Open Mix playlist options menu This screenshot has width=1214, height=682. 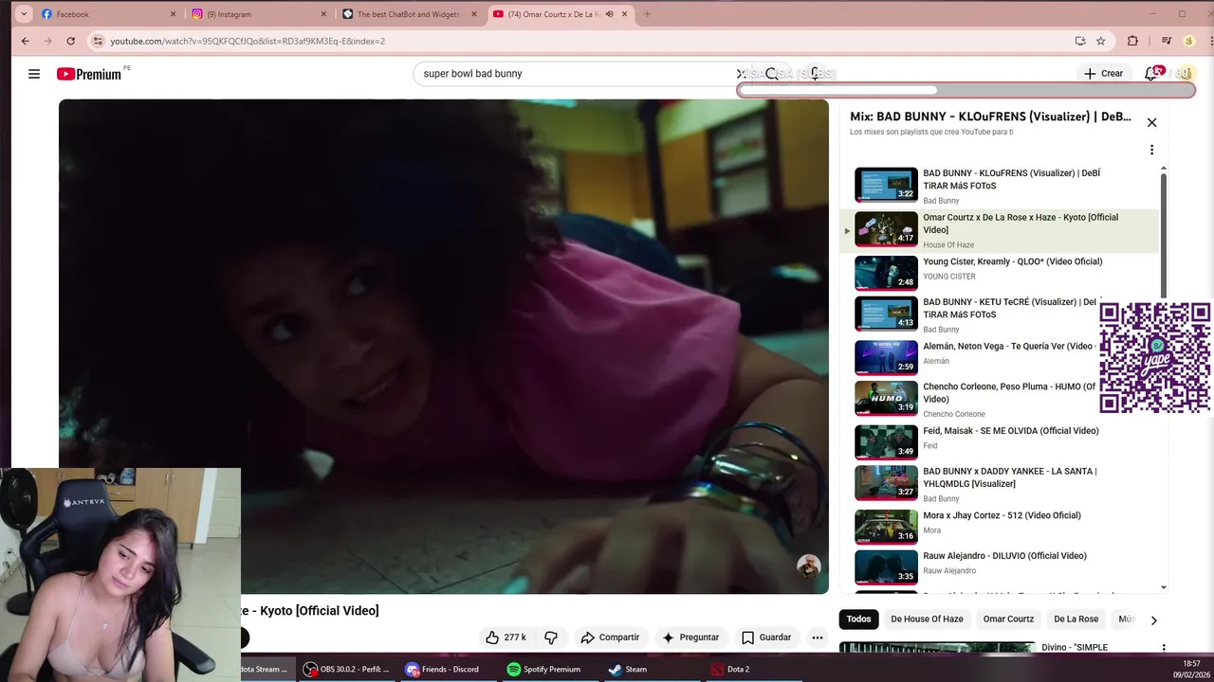1151,150
